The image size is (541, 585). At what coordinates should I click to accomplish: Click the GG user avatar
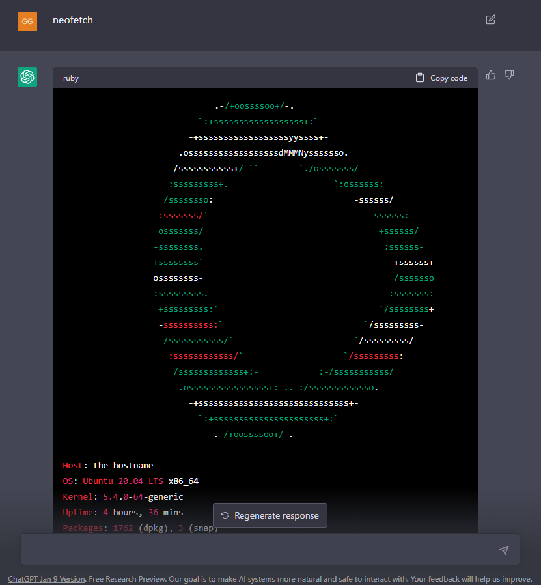click(27, 21)
